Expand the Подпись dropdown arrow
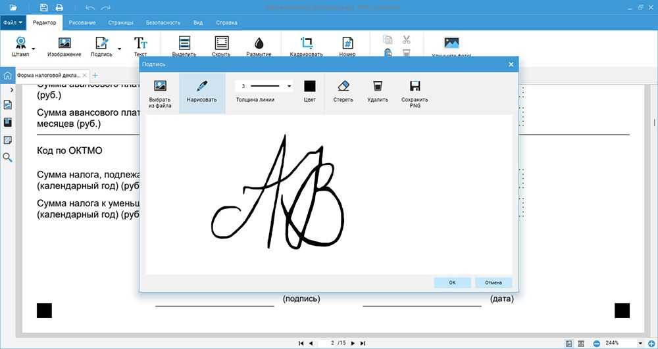This screenshot has height=349, width=658. tap(119, 48)
